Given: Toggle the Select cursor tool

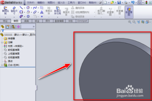Looking at the screenshot, I should (140, 3).
